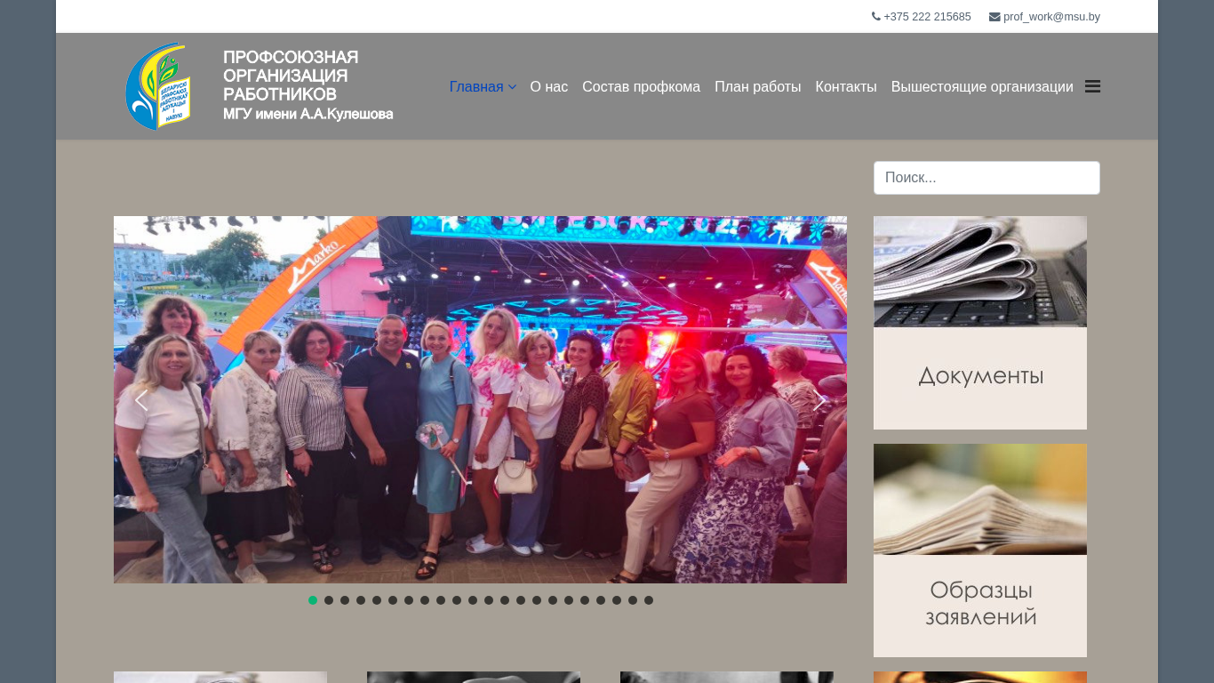Open the hamburger menu icon

click(1093, 86)
